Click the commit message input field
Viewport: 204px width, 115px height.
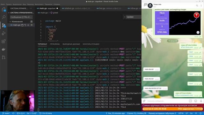(21, 17)
